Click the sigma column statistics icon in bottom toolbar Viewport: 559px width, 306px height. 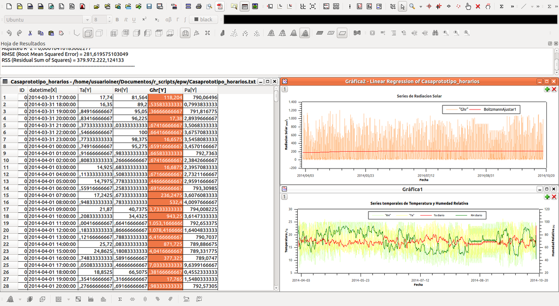[120, 299]
